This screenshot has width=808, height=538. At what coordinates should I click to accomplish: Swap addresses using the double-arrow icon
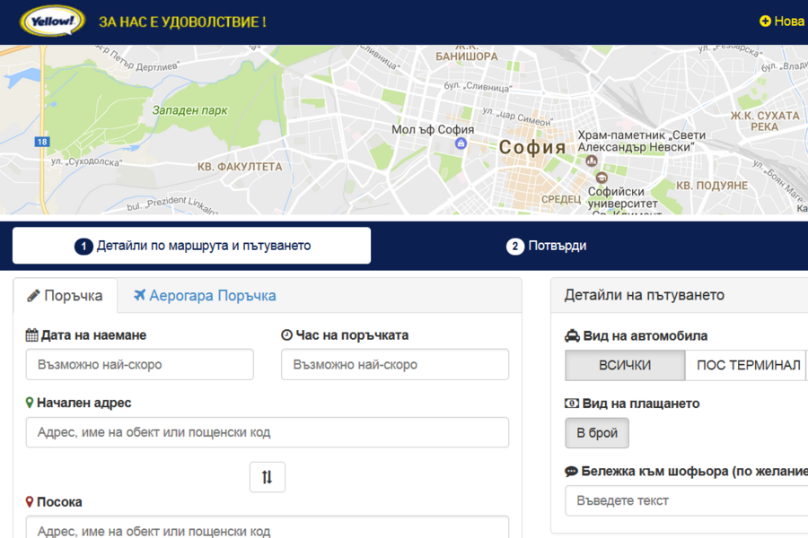click(x=267, y=476)
